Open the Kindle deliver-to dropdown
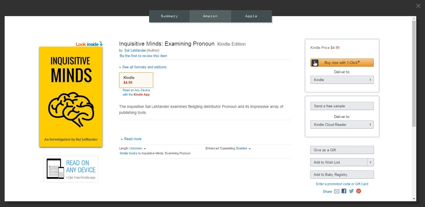 pyautogui.click(x=342, y=80)
